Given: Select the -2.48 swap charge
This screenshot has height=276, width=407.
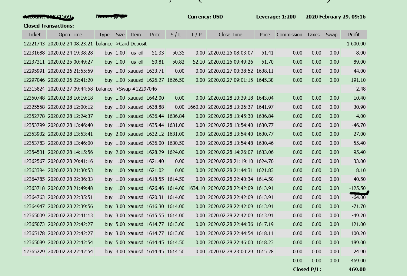Looking at the screenshot, I should pos(360,89).
